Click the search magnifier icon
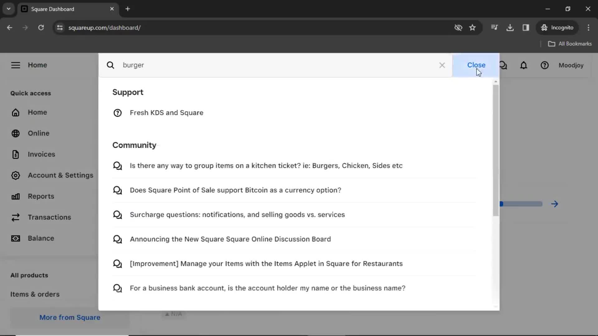The width and height of the screenshot is (598, 336). pos(110,65)
